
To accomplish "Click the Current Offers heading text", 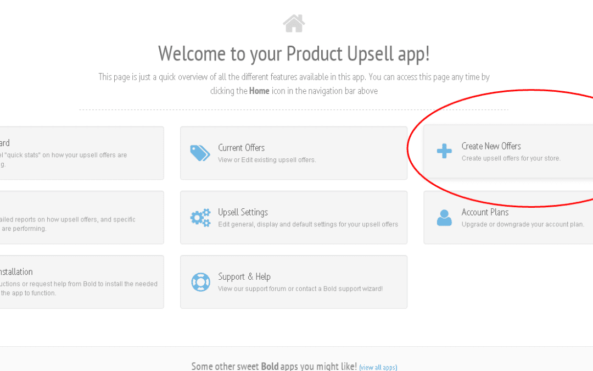I will pyautogui.click(x=242, y=147).
